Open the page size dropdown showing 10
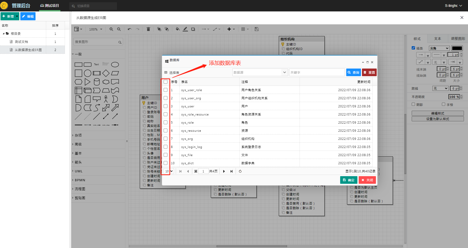Screen dimensions: 468x248 (169, 171)
